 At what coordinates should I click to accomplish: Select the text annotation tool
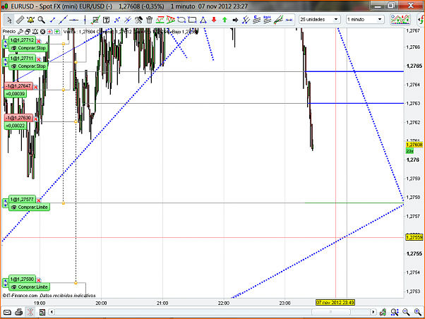click(106, 20)
